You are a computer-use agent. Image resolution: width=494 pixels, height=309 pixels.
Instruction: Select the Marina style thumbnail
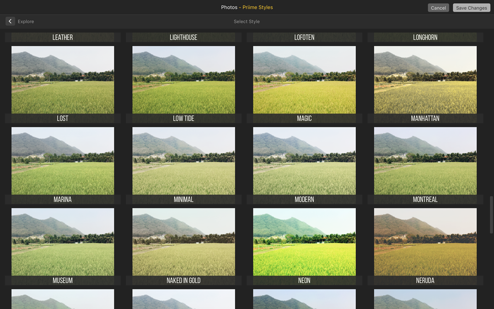[63, 161]
